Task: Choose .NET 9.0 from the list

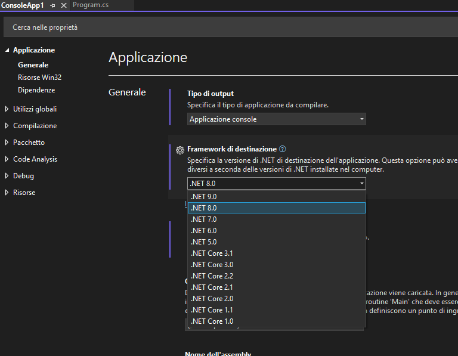Action: [203, 197]
